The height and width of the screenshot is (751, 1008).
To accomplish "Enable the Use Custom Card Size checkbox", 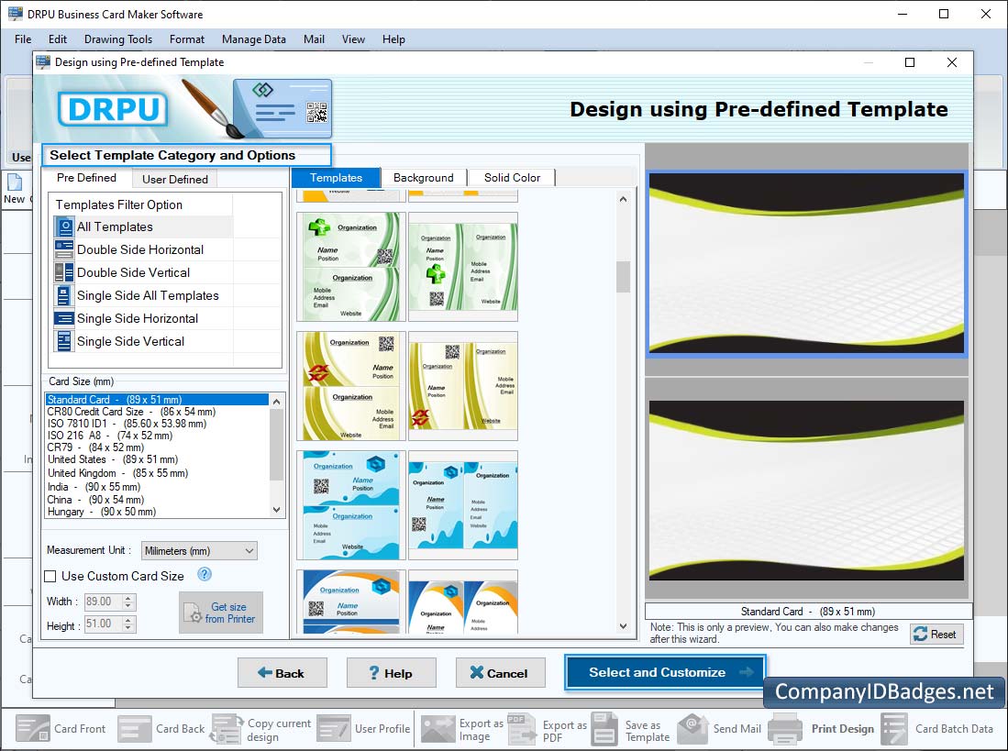I will pyautogui.click(x=50, y=576).
